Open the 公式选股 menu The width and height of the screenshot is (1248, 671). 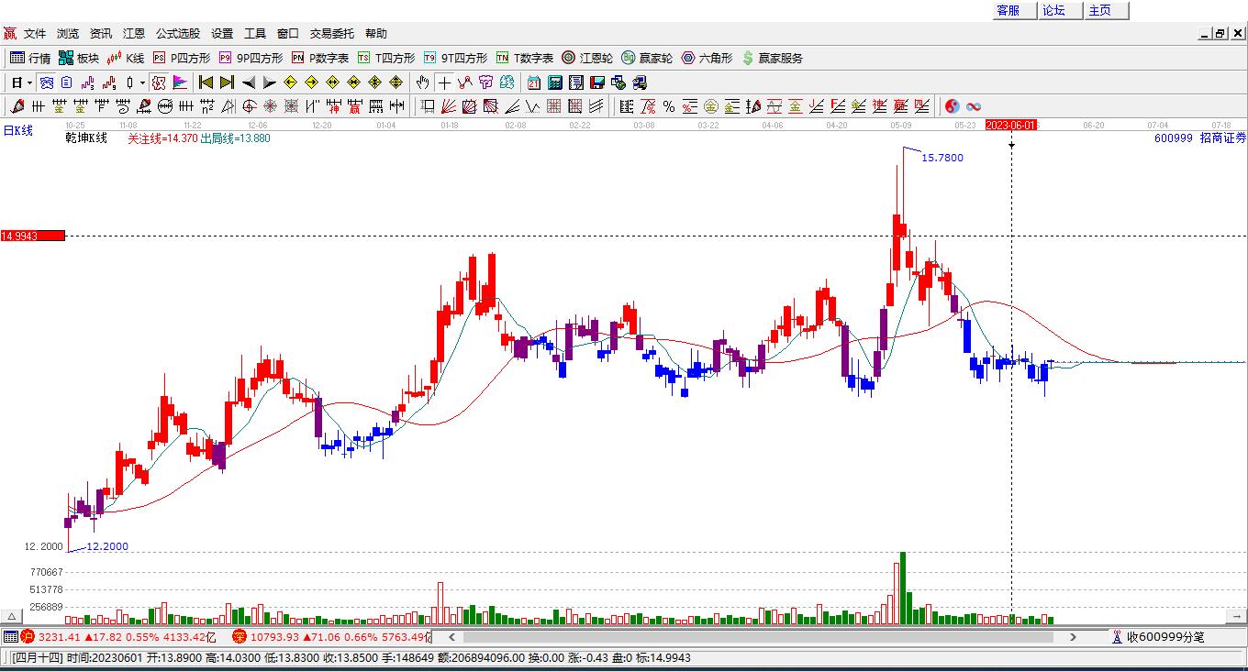(x=178, y=34)
